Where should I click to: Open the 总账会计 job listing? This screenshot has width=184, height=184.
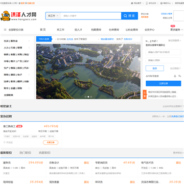click(54, 163)
